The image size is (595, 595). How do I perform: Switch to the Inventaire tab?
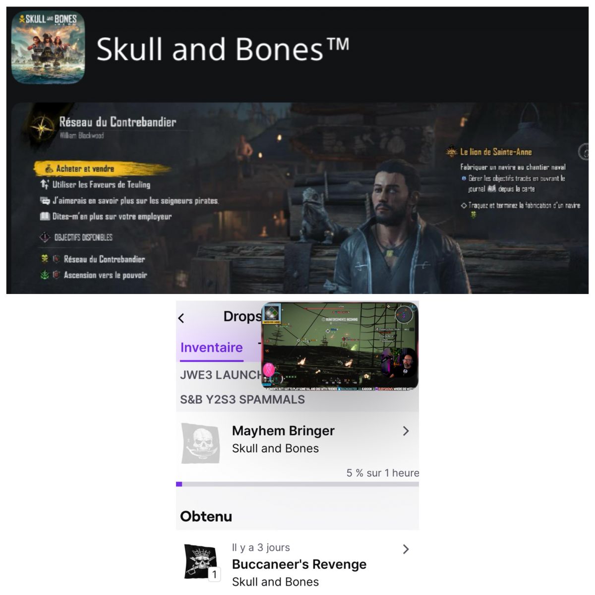coord(211,348)
